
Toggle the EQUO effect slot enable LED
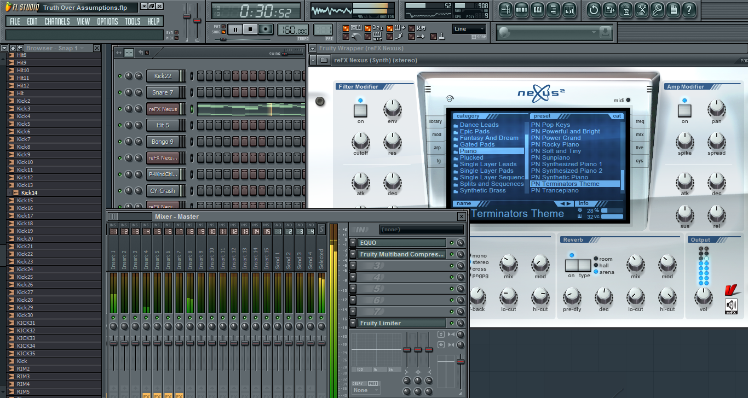[x=452, y=243]
